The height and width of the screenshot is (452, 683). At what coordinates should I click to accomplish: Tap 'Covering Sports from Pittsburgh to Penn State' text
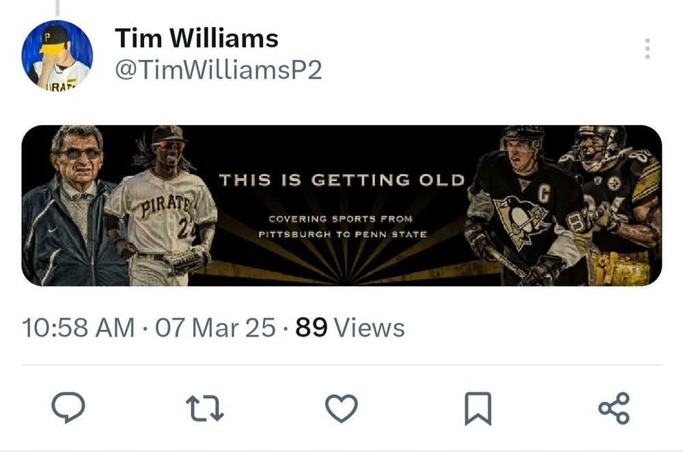click(341, 227)
